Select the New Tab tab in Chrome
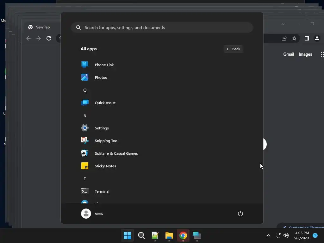 [x=42, y=27]
